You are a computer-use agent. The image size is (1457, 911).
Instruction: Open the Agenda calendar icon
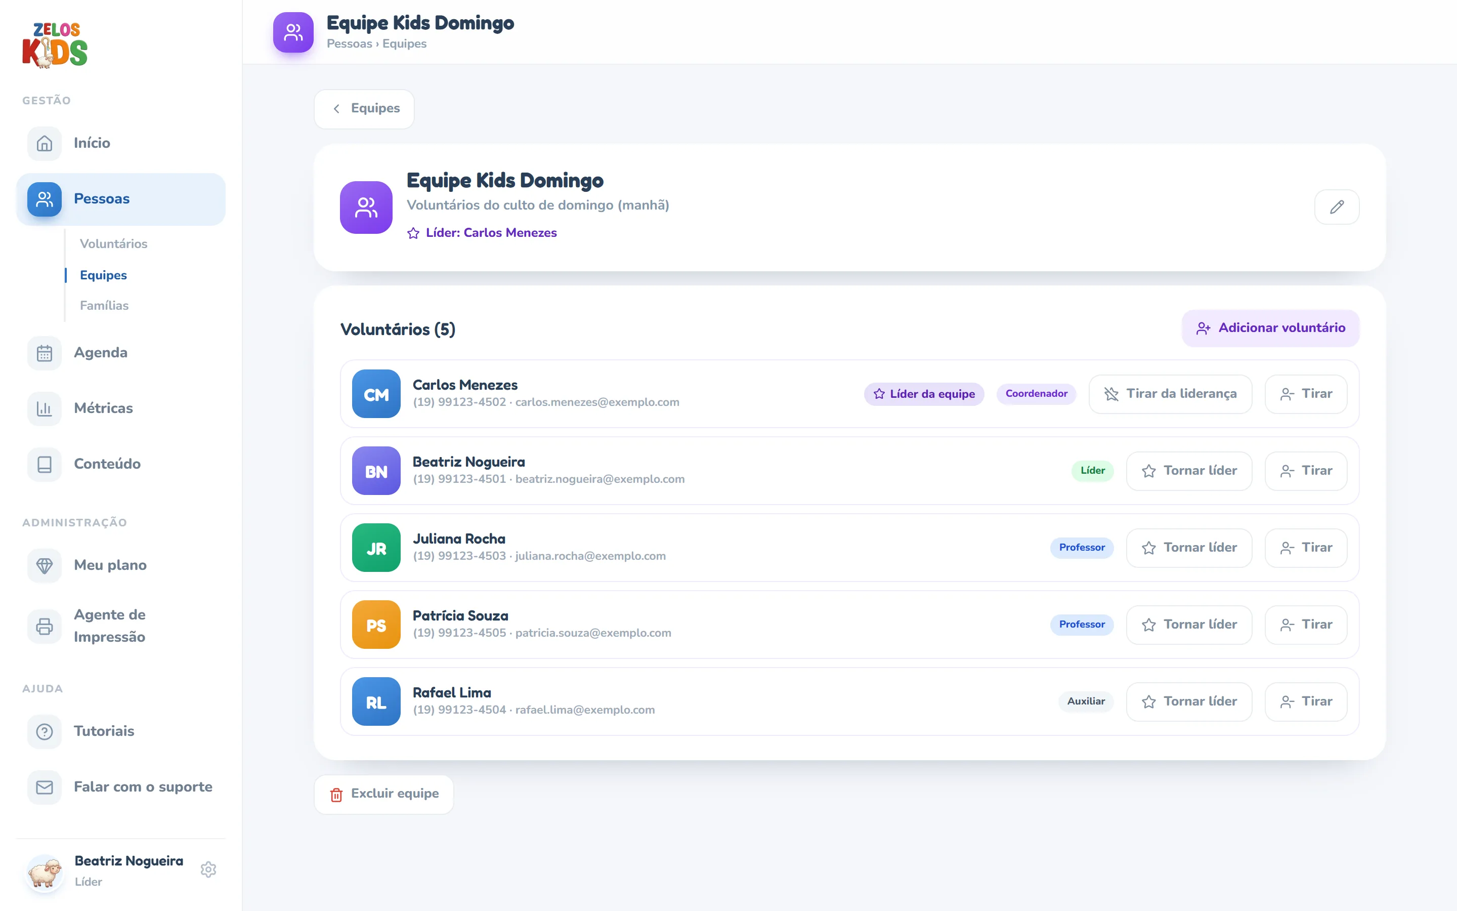click(x=45, y=353)
